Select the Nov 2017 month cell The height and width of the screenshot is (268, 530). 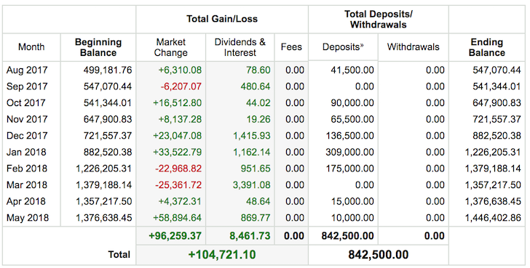click(27, 119)
